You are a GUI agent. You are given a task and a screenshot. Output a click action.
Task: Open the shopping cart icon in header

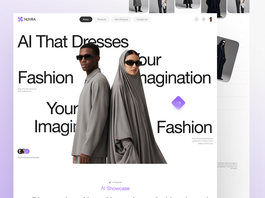(203, 19)
